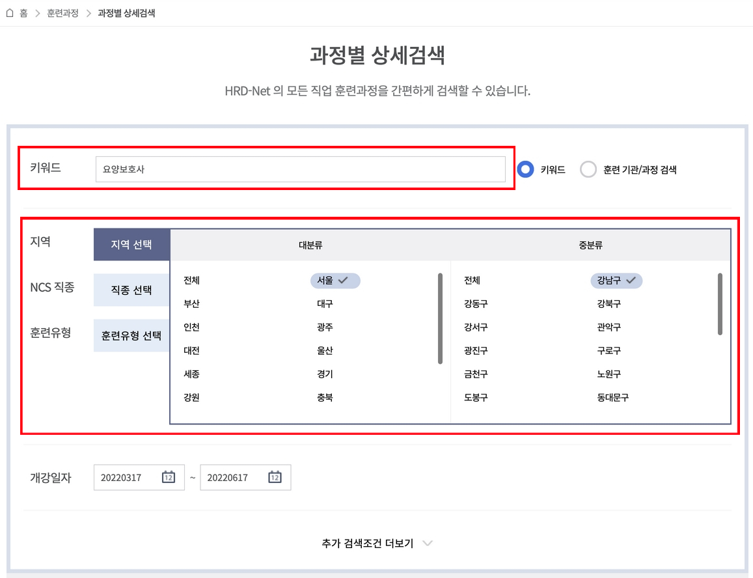Open the 훈련유형 선택 panel
The height and width of the screenshot is (578, 753).
[x=131, y=335]
